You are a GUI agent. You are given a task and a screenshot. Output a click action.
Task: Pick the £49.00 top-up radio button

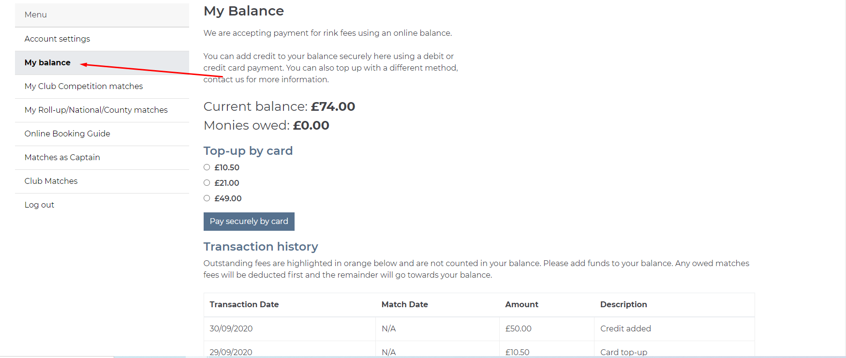[x=207, y=198]
